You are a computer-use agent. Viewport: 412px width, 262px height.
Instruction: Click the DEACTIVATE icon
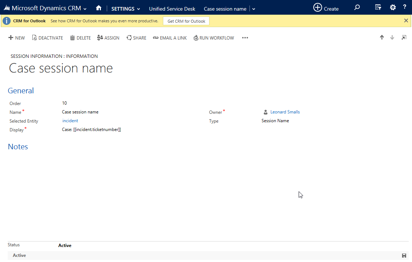pos(34,38)
